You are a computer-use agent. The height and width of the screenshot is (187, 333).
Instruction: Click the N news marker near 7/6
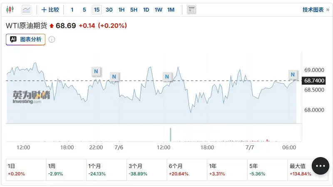tap(114, 76)
